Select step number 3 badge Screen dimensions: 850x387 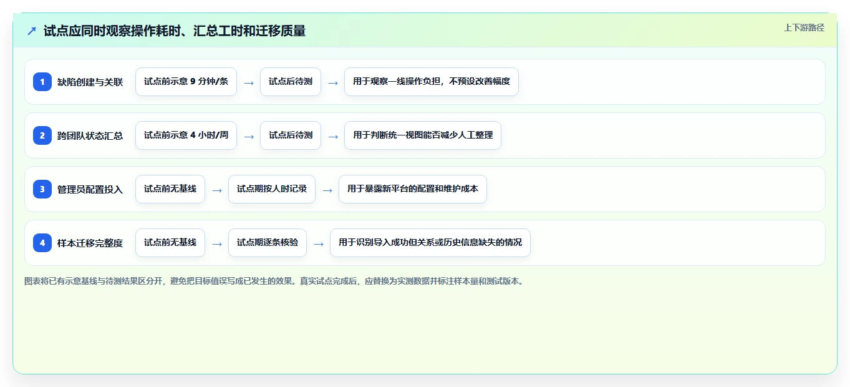coord(42,189)
